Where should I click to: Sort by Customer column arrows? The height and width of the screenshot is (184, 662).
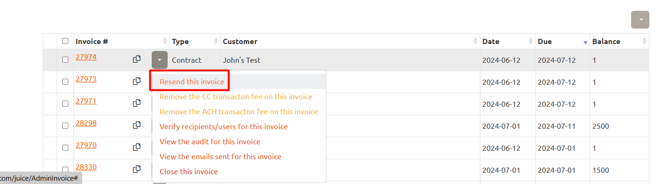pyautogui.click(x=476, y=41)
